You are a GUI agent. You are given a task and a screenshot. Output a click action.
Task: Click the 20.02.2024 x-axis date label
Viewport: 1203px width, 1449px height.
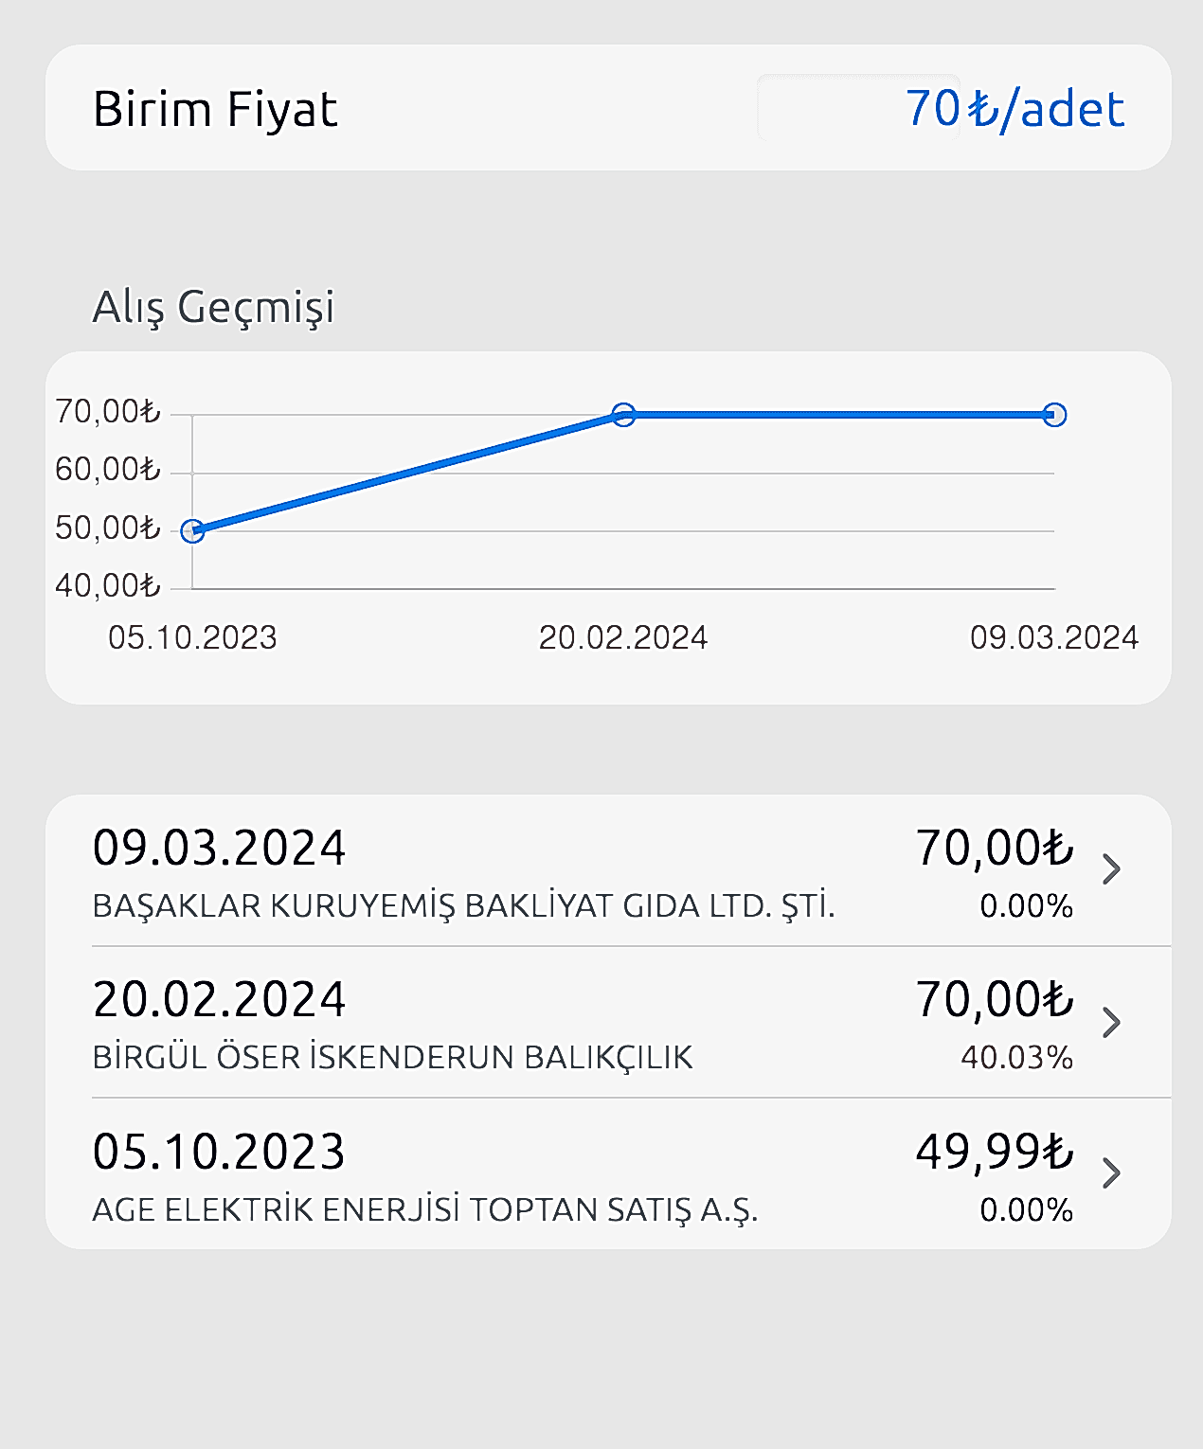pos(623,638)
